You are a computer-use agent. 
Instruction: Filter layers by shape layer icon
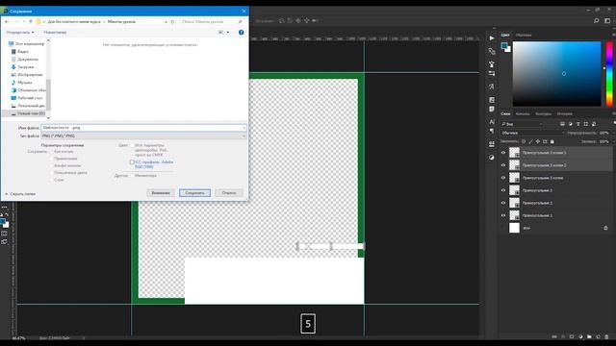(x=586, y=124)
